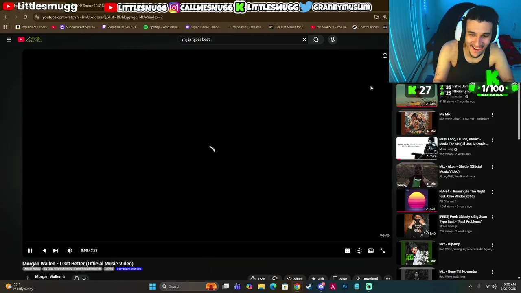521x293 pixels.
Task: Click the Country tag chip
Action: (x=109, y=269)
